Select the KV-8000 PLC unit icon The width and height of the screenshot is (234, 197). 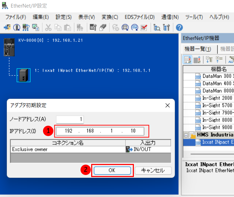coord(9,47)
